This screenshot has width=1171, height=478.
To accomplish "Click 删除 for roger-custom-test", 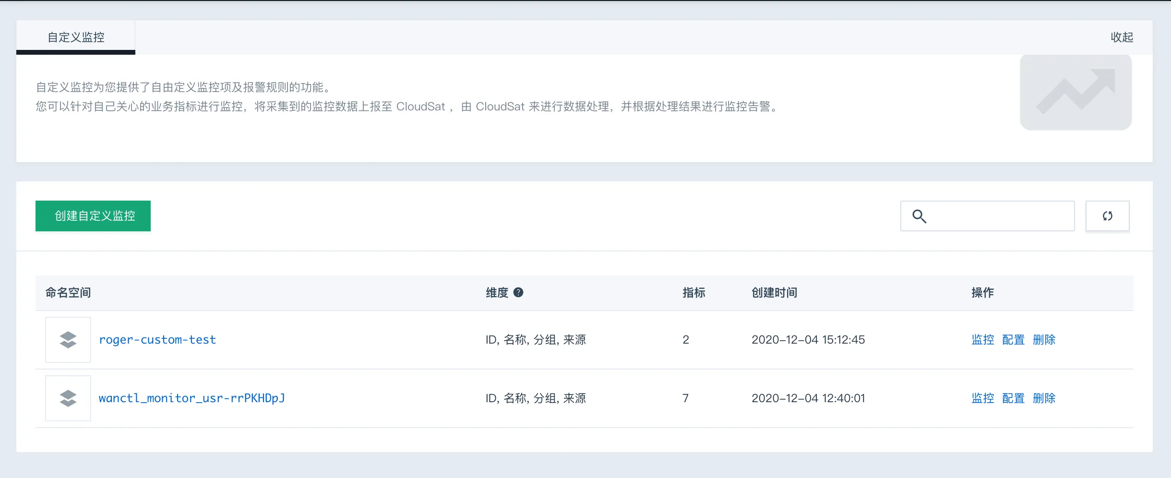I will 1044,340.
